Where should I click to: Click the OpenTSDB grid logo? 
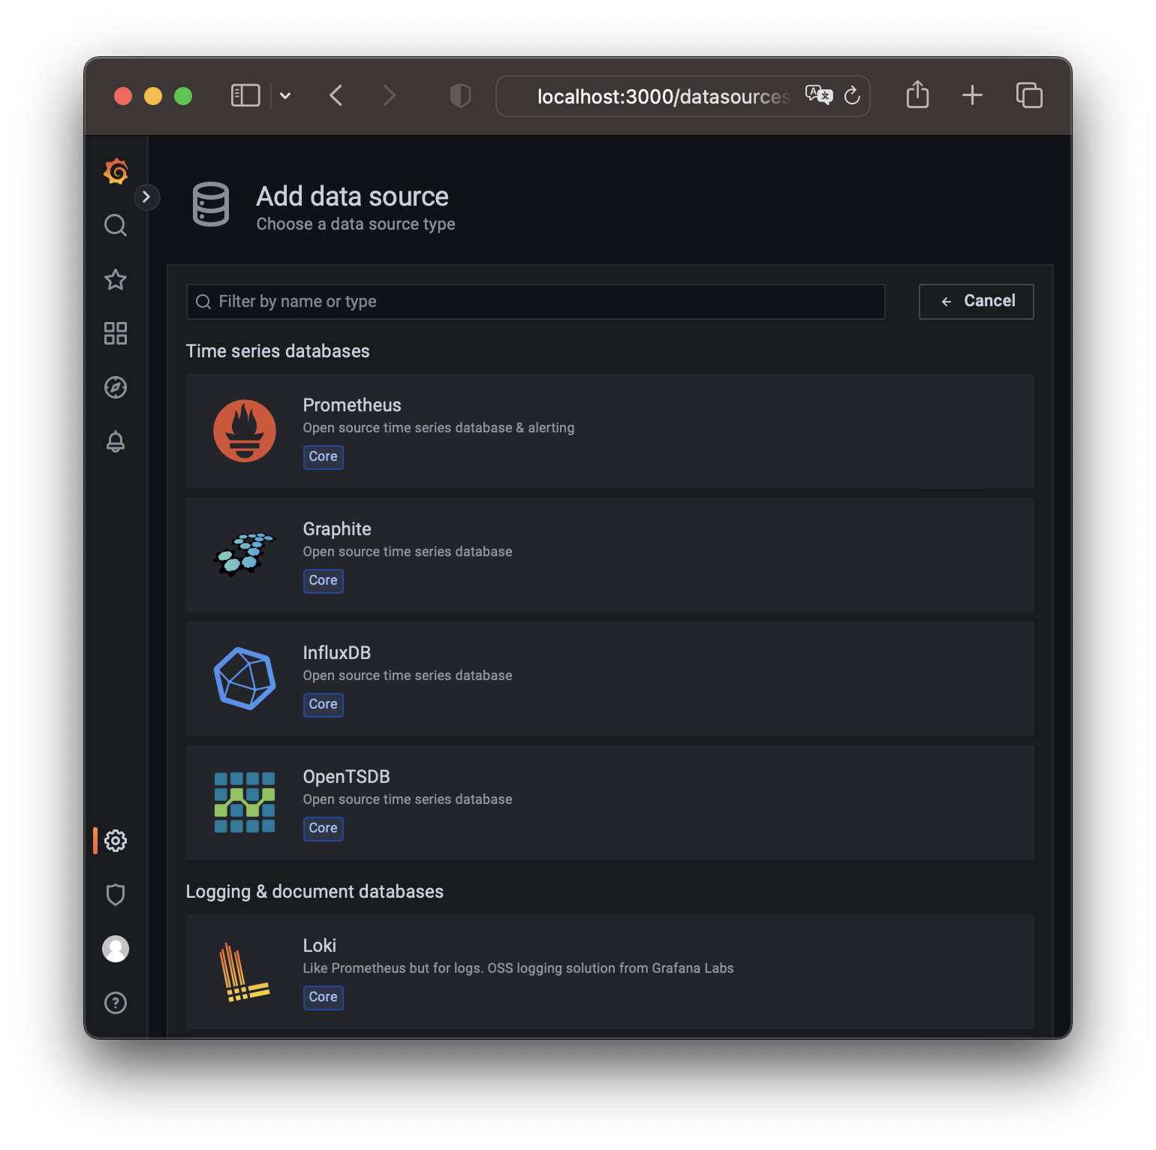point(245,802)
